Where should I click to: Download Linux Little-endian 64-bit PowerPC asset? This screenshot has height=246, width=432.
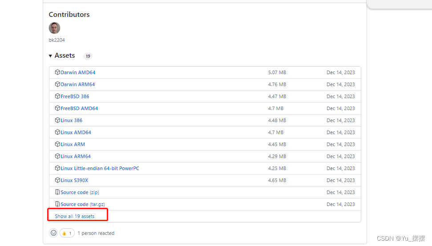(x=100, y=168)
